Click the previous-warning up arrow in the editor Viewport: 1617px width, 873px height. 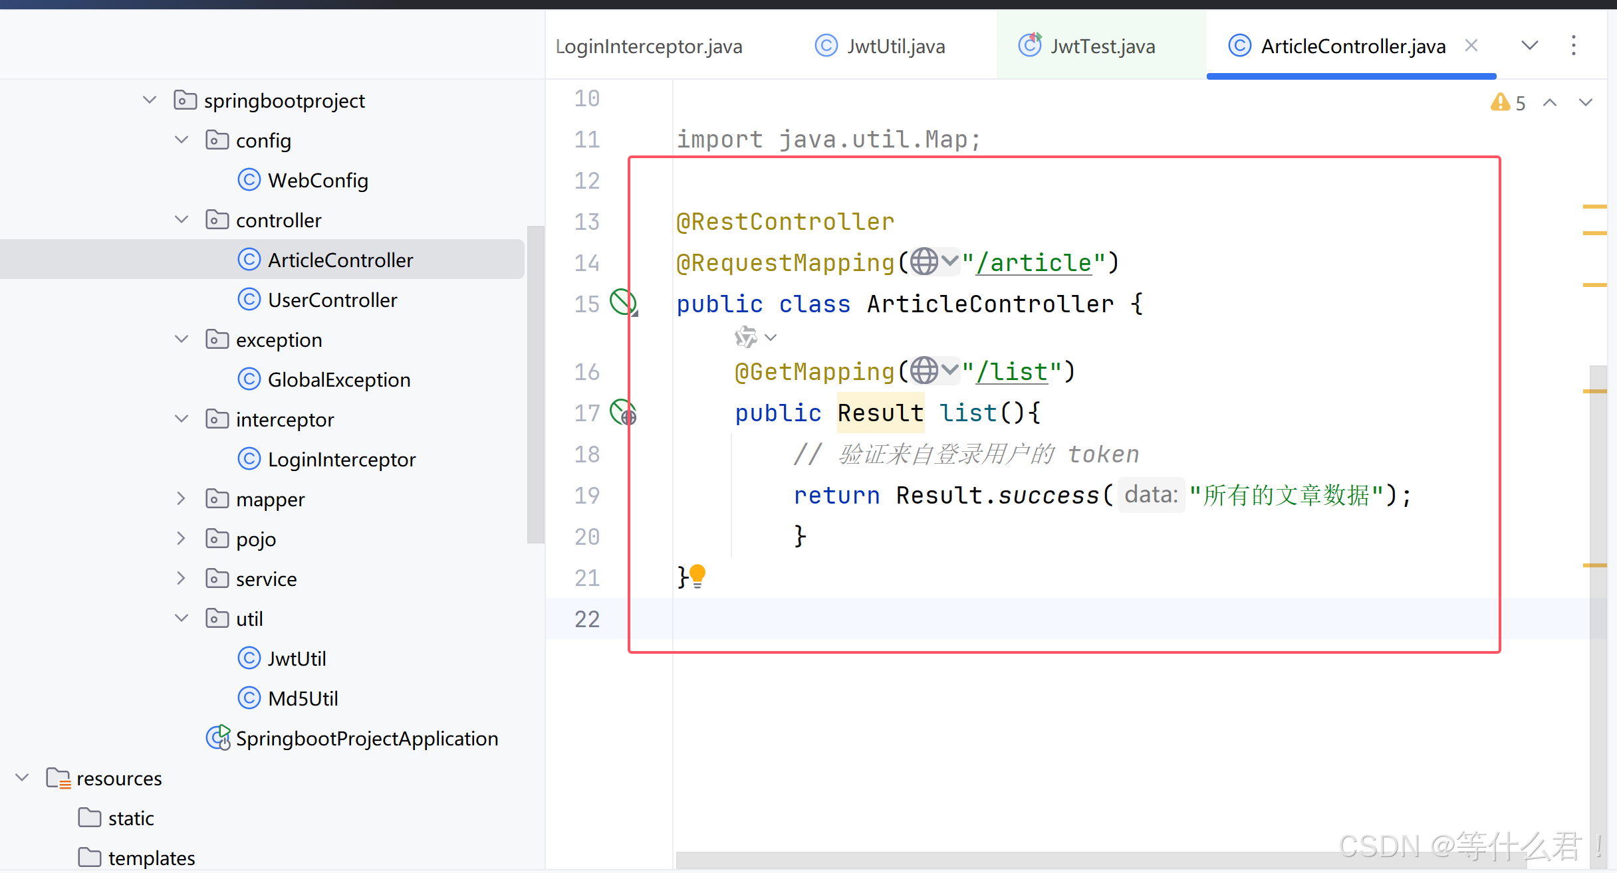pos(1551,102)
